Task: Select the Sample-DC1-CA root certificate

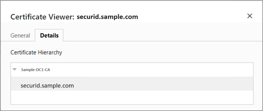Action: (35, 70)
